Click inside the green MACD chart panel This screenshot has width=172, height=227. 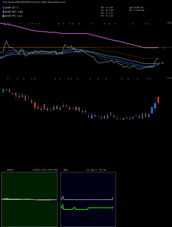pos(29,199)
